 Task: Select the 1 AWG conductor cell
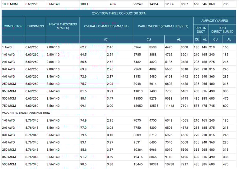click(7, 47)
